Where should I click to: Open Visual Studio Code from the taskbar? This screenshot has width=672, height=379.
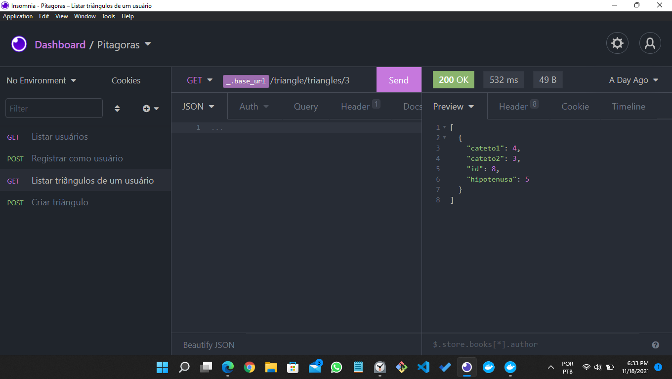click(x=423, y=367)
